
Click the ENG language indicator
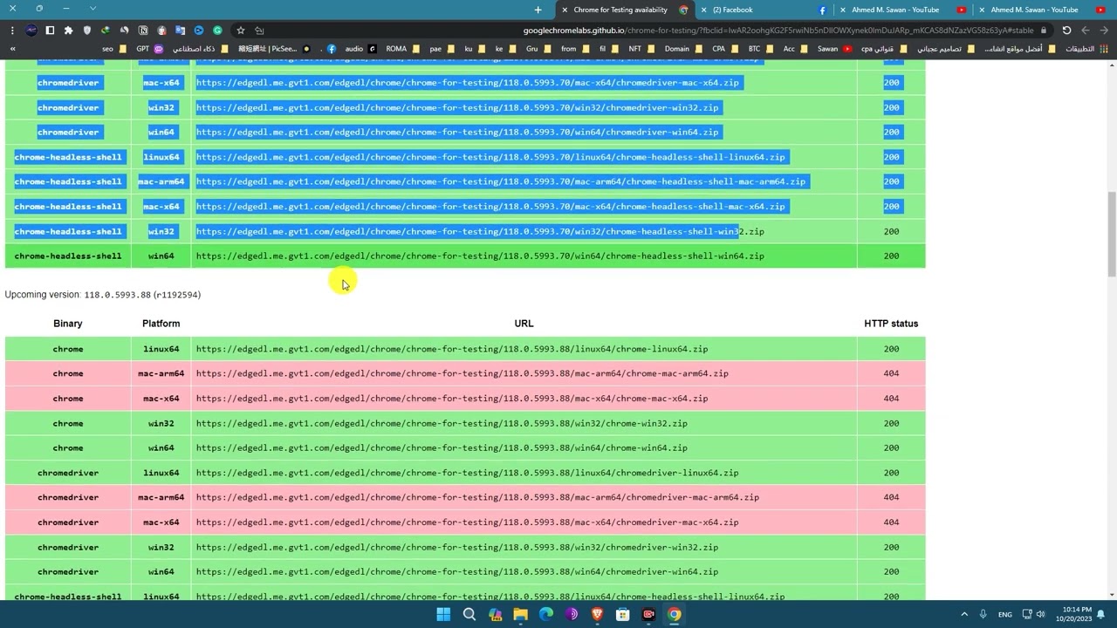click(x=1005, y=614)
